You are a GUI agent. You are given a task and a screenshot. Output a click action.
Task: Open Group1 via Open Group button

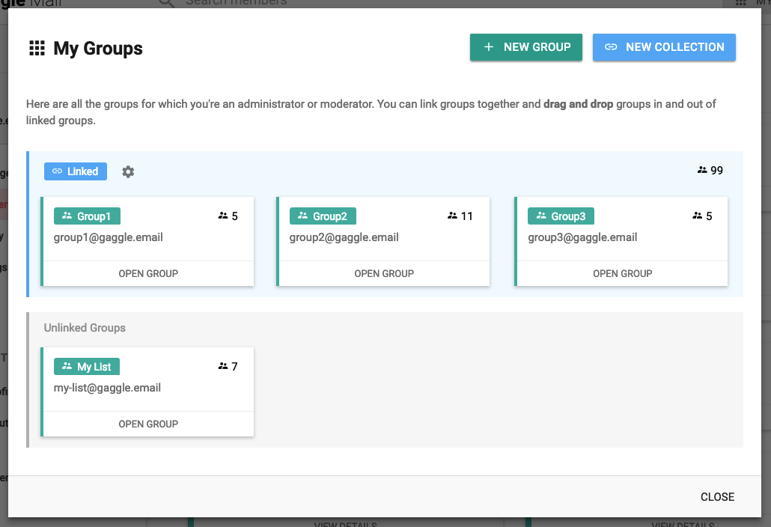[x=148, y=273]
